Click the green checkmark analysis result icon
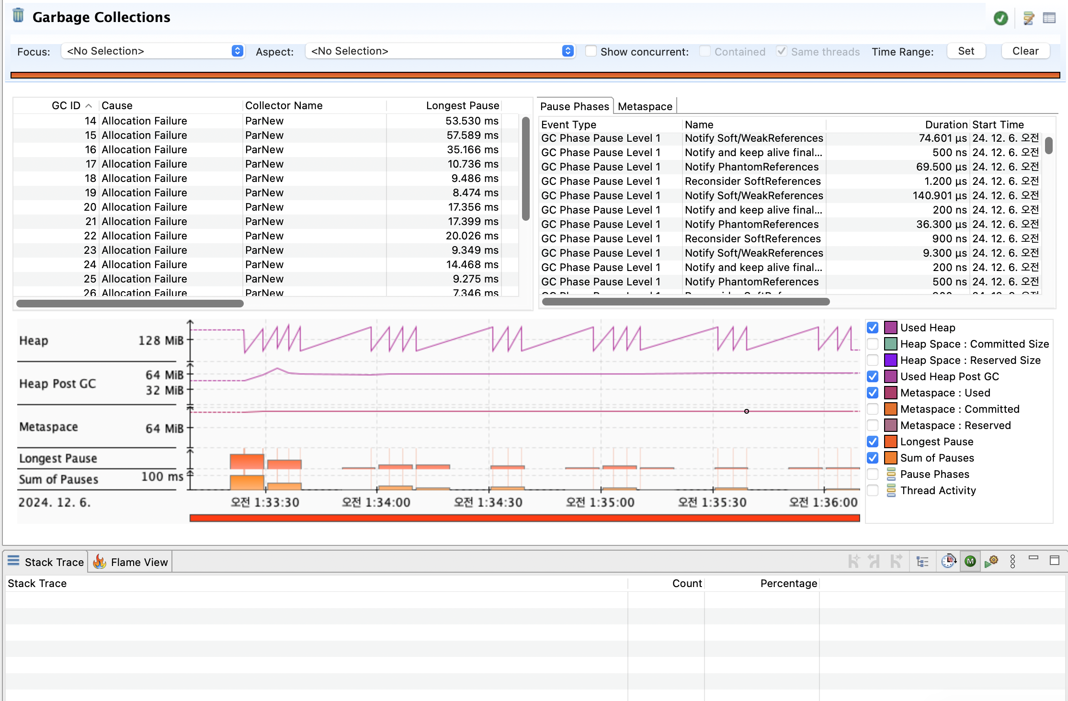Image resolution: width=1068 pixels, height=701 pixels. tap(1000, 18)
